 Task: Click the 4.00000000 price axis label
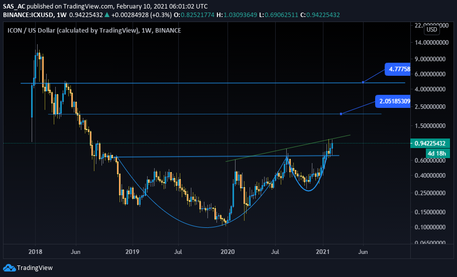point(430,89)
